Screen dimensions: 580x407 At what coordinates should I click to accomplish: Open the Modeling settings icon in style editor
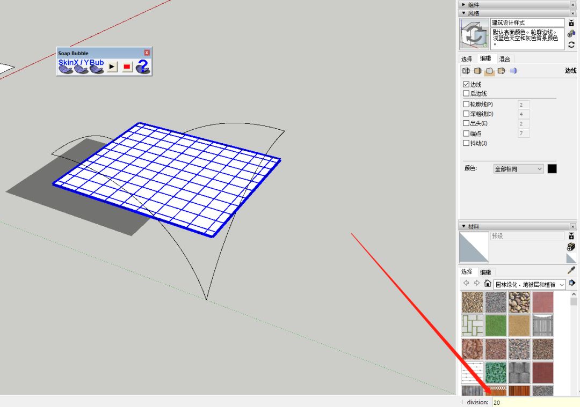513,71
